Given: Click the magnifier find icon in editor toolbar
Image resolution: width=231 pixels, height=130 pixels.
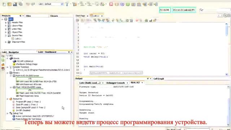Looking at the screenshot, I should pos(95,20).
